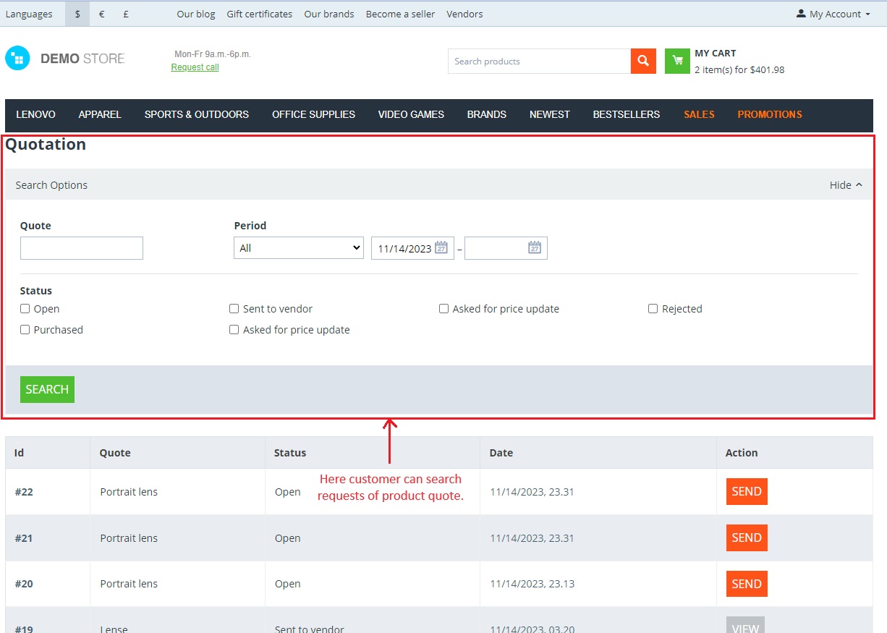Open the Period dropdown showing All

[299, 247]
